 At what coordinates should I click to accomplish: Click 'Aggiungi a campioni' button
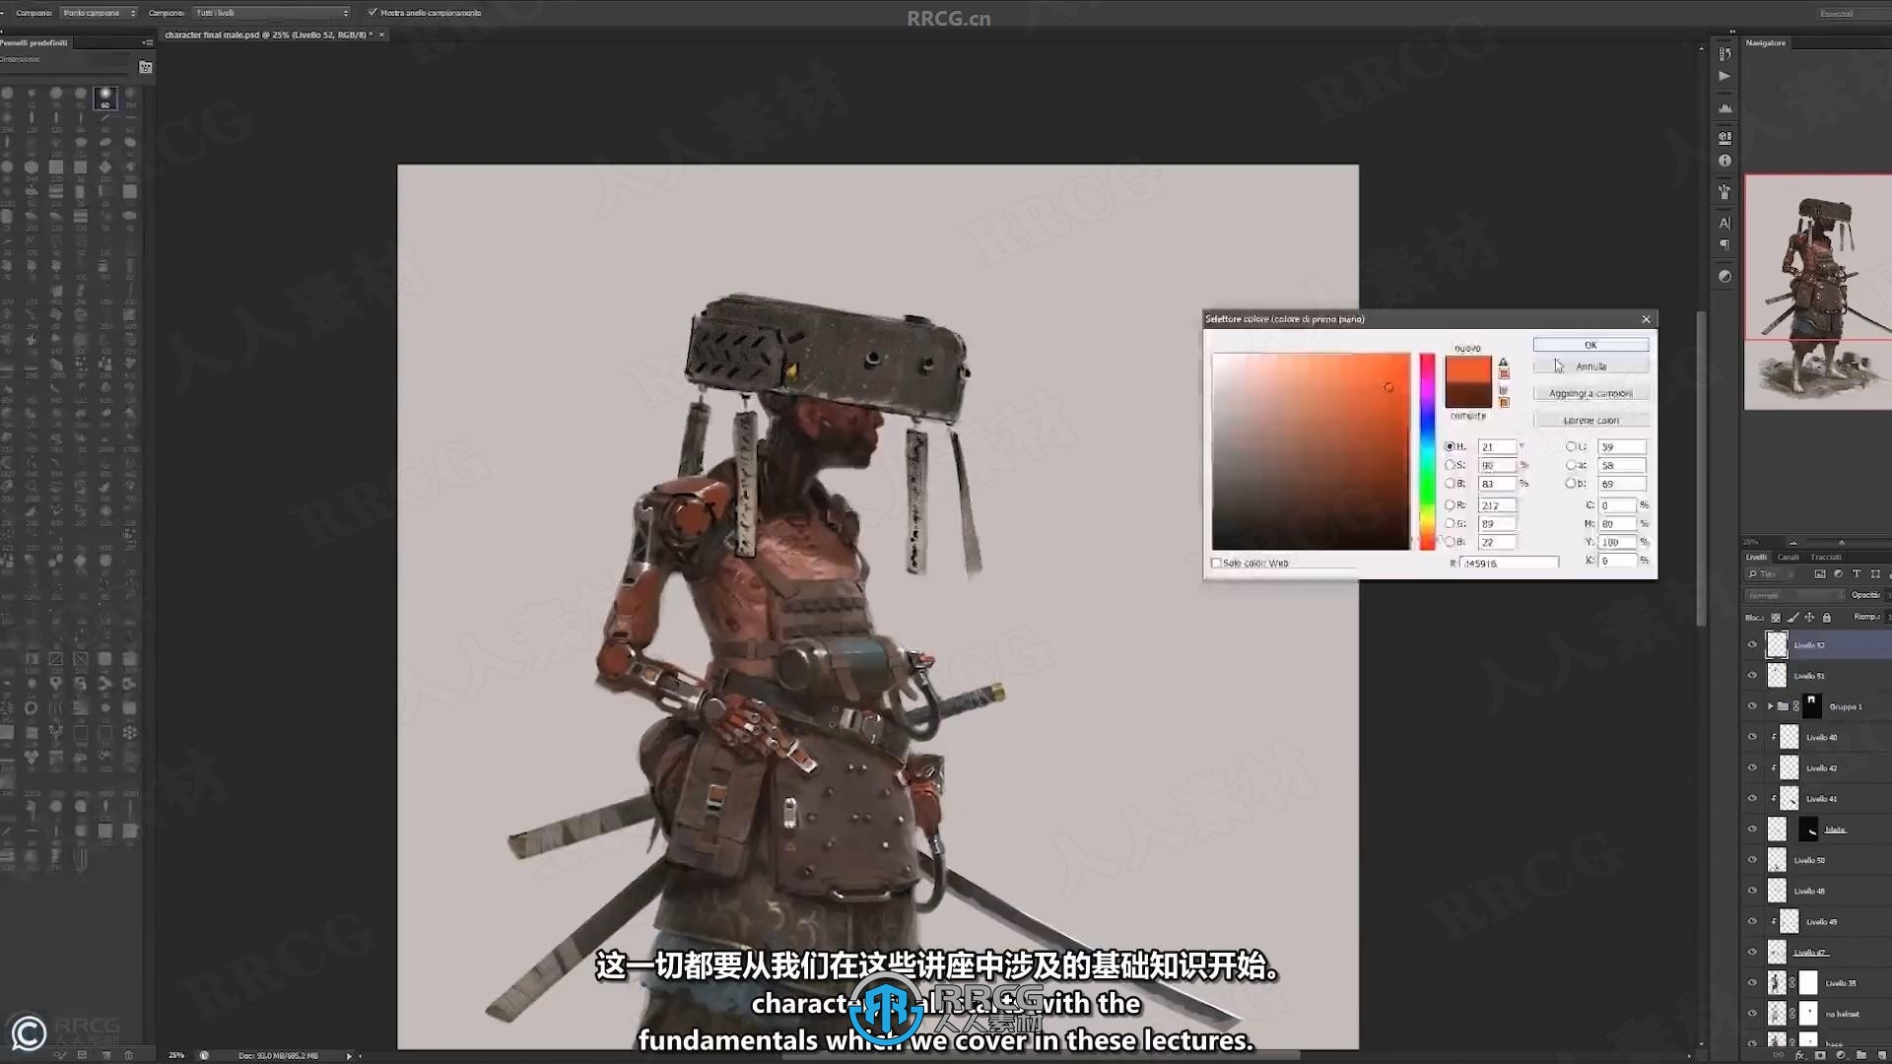point(1590,394)
